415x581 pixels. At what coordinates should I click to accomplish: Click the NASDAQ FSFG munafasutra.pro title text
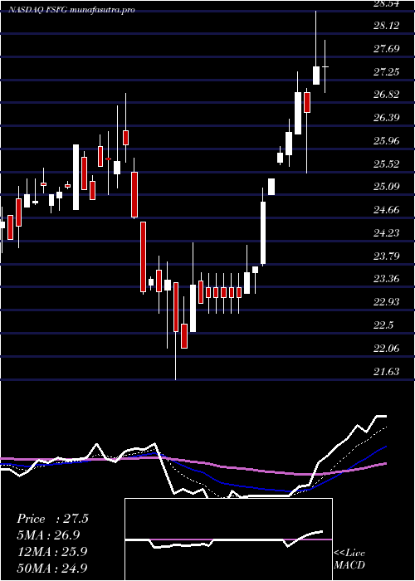click(x=71, y=10)
